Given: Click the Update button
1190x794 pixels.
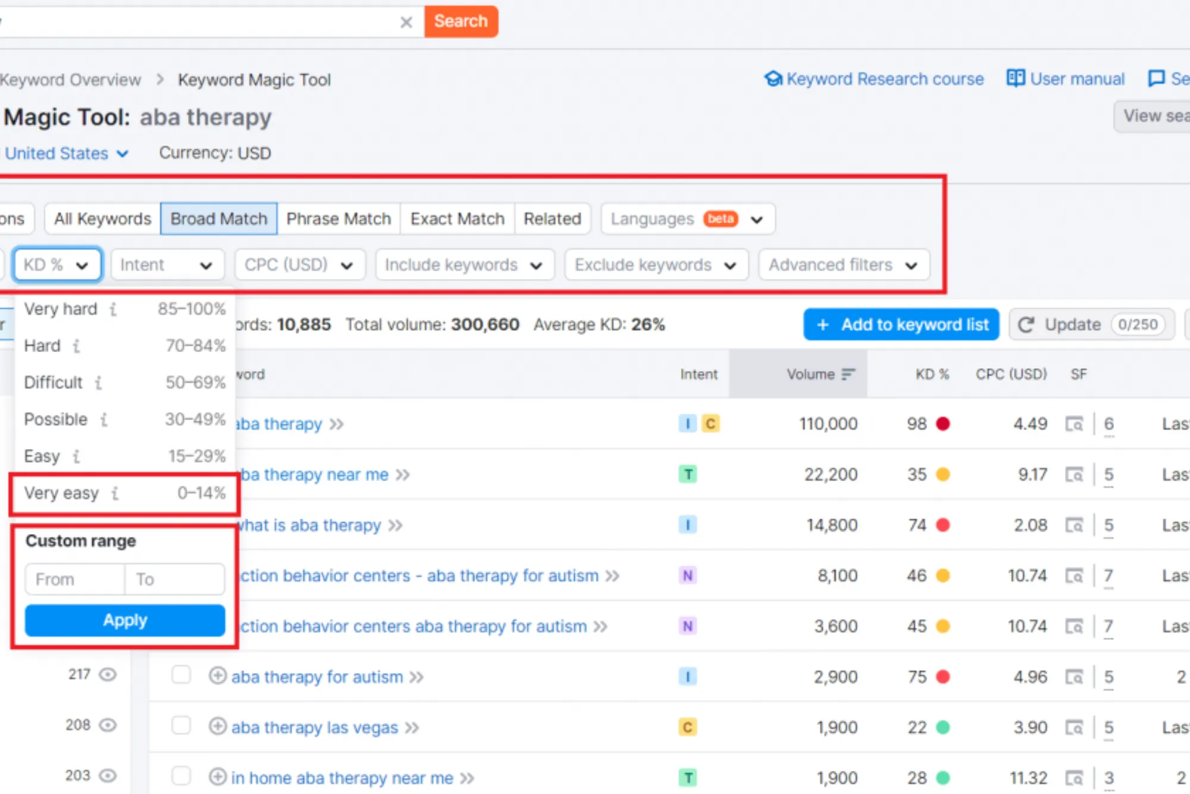Looking at the screenshot, I should point(1091,325).
